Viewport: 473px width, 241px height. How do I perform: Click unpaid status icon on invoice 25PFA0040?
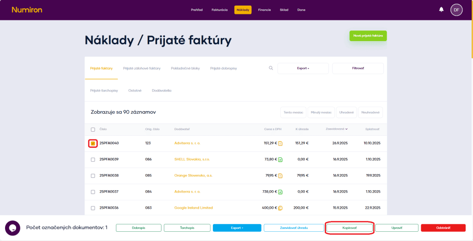pyautogui.click(x=280, y=144)
